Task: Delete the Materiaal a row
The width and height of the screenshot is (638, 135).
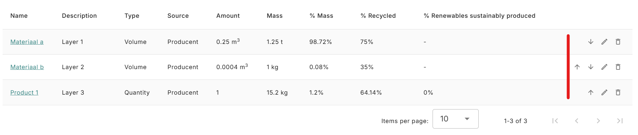Action: (618, 42)
